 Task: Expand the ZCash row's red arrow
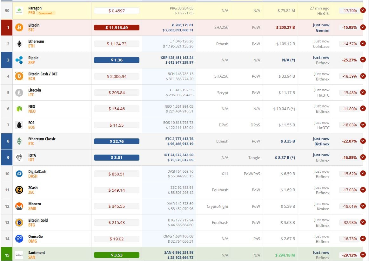pos(363,190)
